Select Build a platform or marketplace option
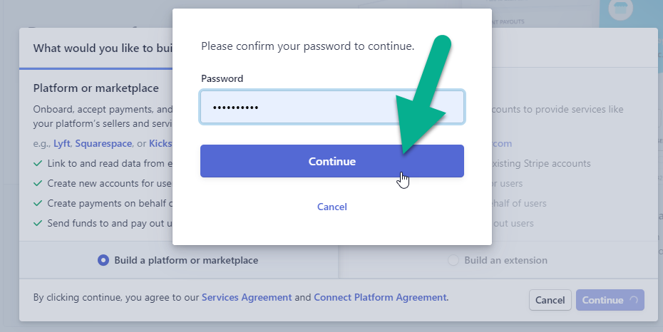Image resolution: width=663 pixels, height=332 pixels. (103, 260)
